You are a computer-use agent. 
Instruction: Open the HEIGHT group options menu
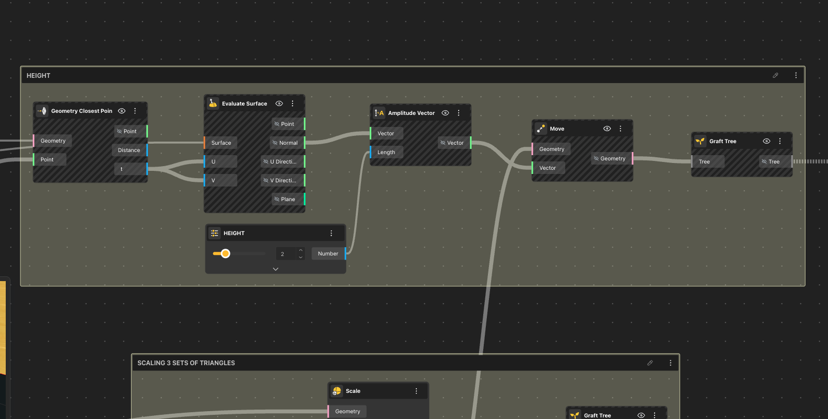(x=796, y=75)
